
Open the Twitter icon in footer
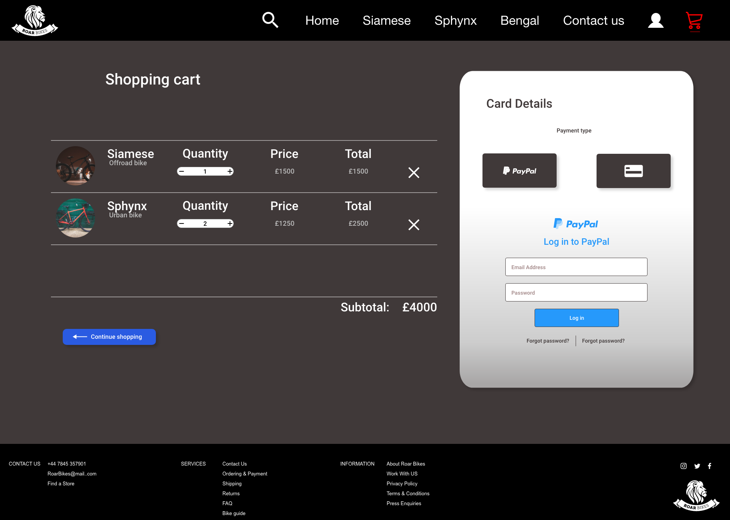pos(697,466)
